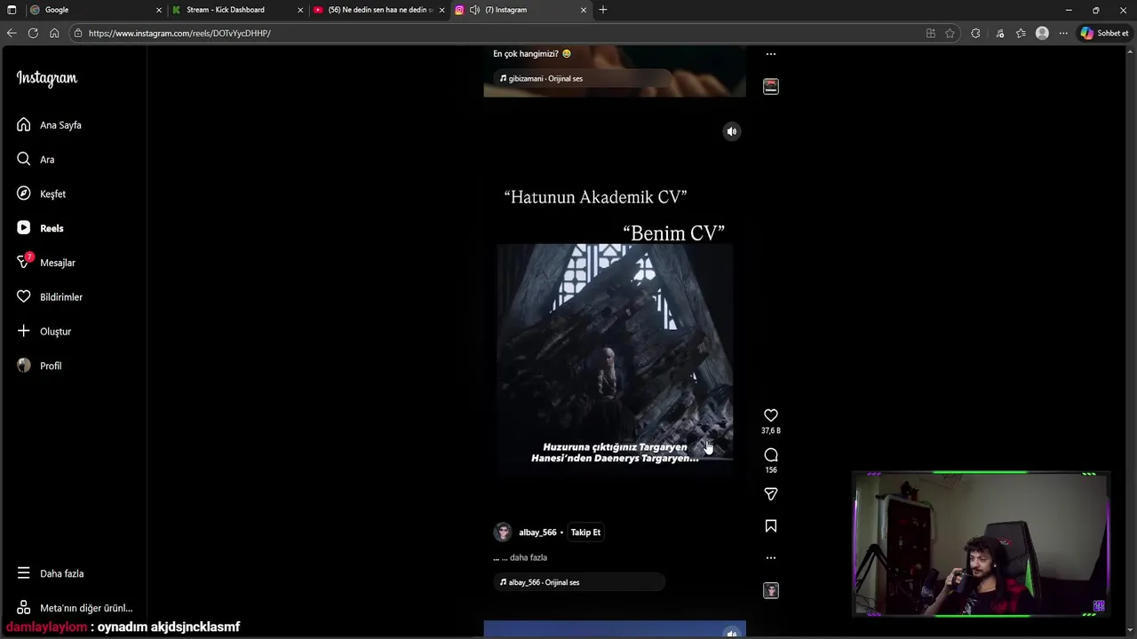
Task: Click the compass explore icon
Action: (24, 193)
